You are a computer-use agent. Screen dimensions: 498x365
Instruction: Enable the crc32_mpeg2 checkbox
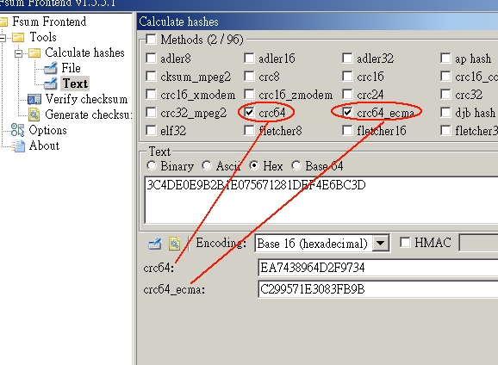tap(151, 113)
